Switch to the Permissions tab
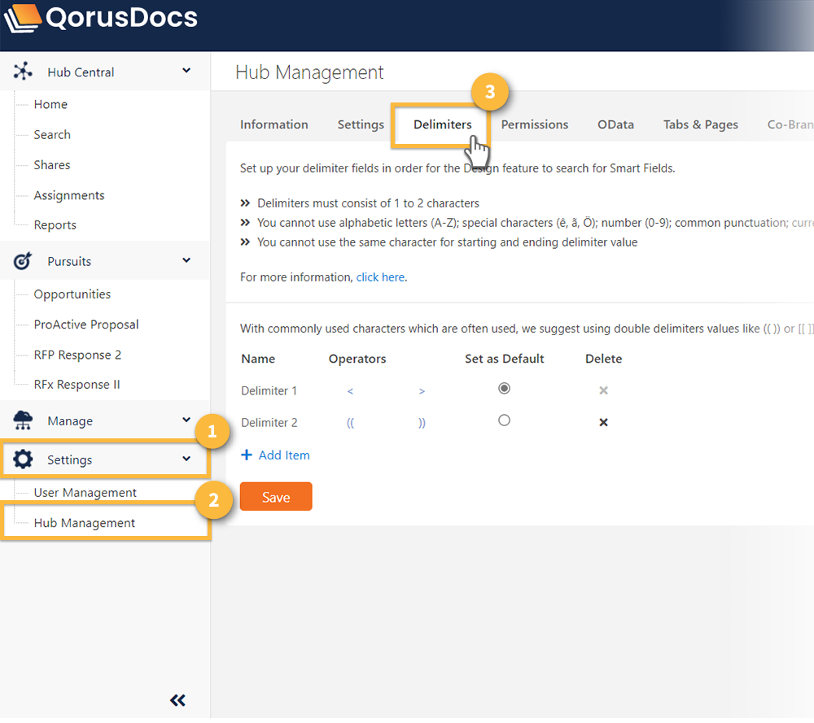814x723 pixels. click(534, 124)
